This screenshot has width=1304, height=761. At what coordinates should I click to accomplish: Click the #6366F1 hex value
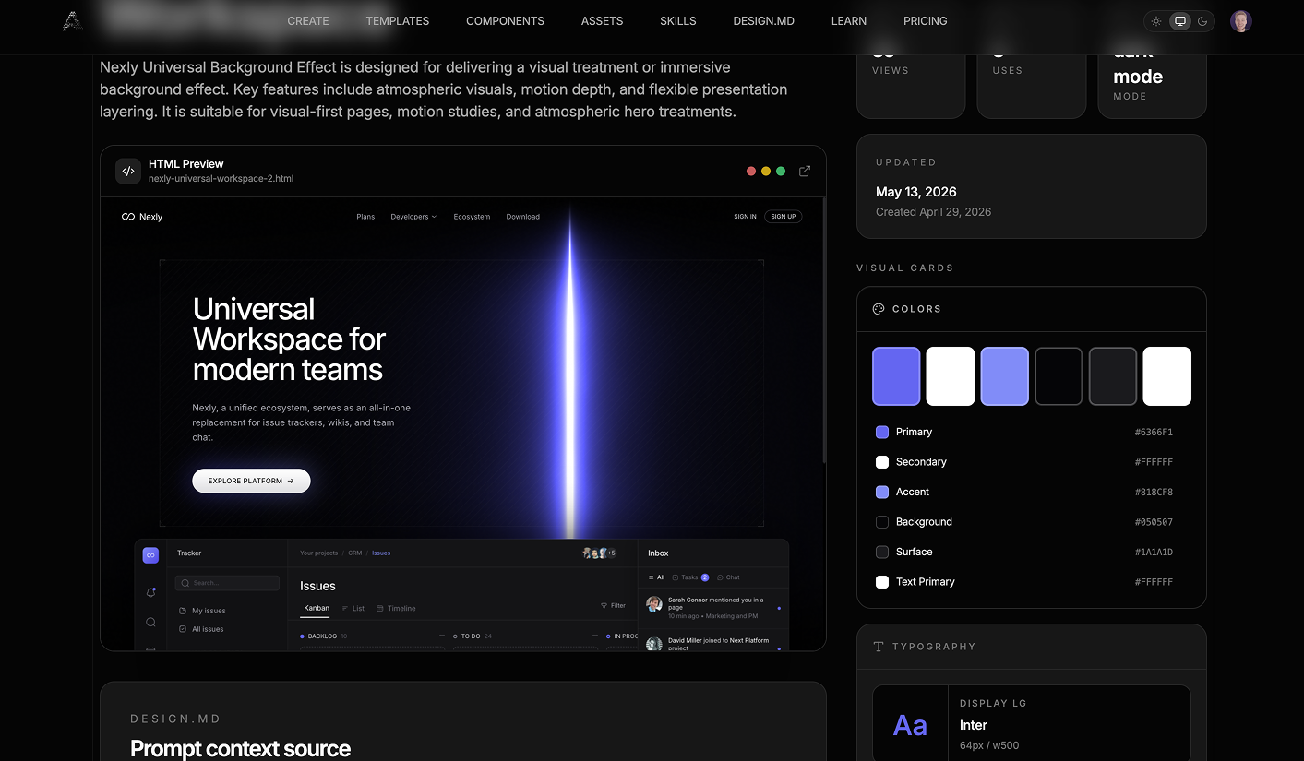(1154, 432)
